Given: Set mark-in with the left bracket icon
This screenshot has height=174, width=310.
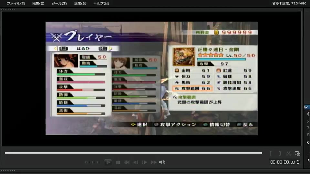Looking at the screenshot, I should 271,153.
